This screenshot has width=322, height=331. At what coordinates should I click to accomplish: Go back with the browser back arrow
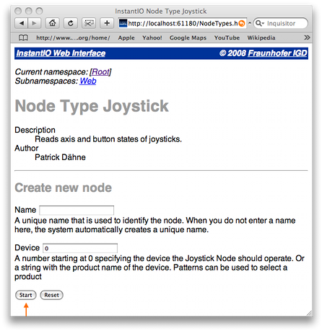point(22,23)
